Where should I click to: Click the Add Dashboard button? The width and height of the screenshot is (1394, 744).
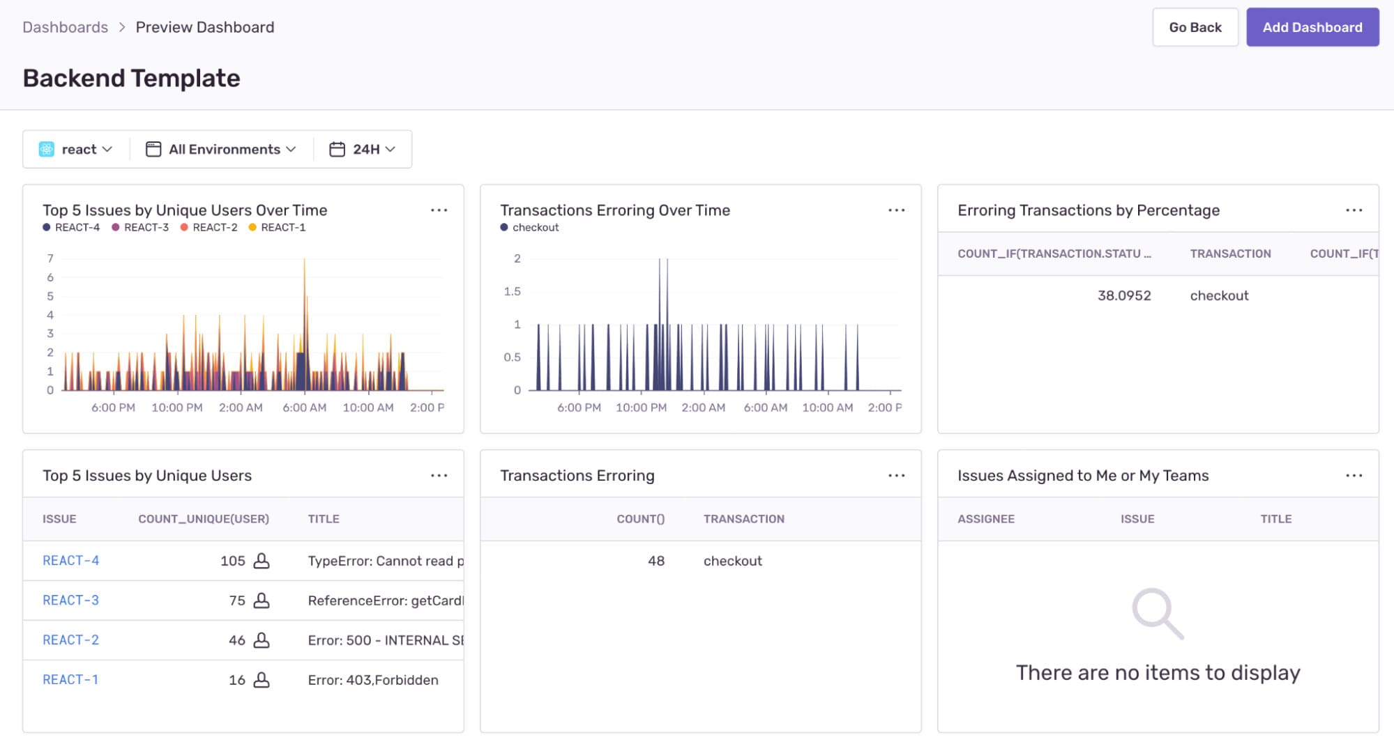(1312, 27)
